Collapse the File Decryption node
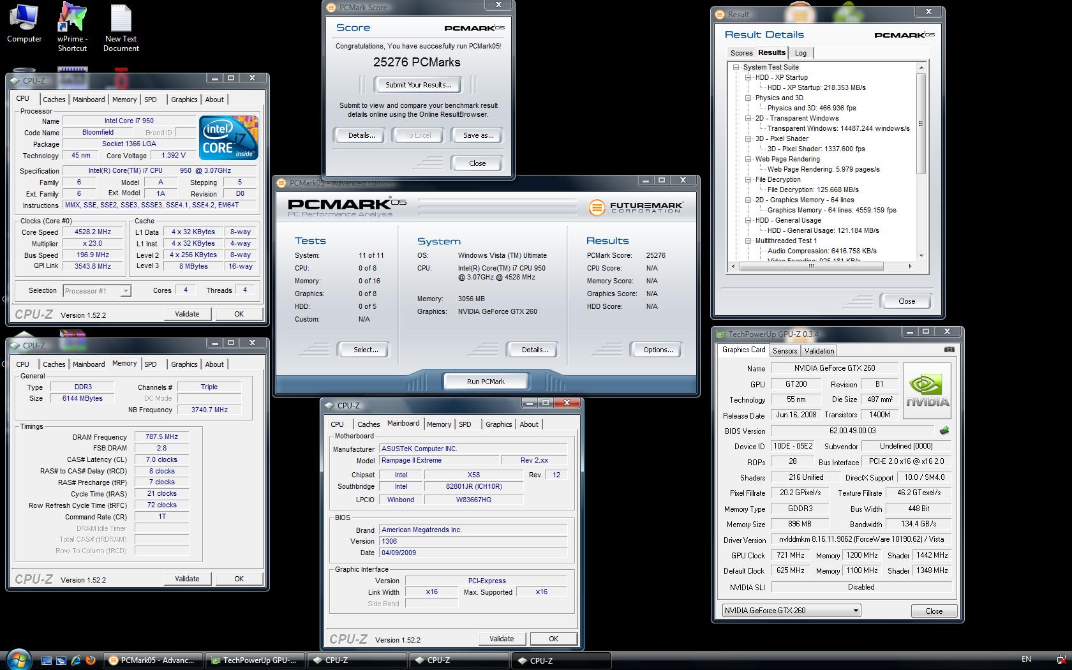1072x670 pixels. pyautogui.click(x=748, y=179)
